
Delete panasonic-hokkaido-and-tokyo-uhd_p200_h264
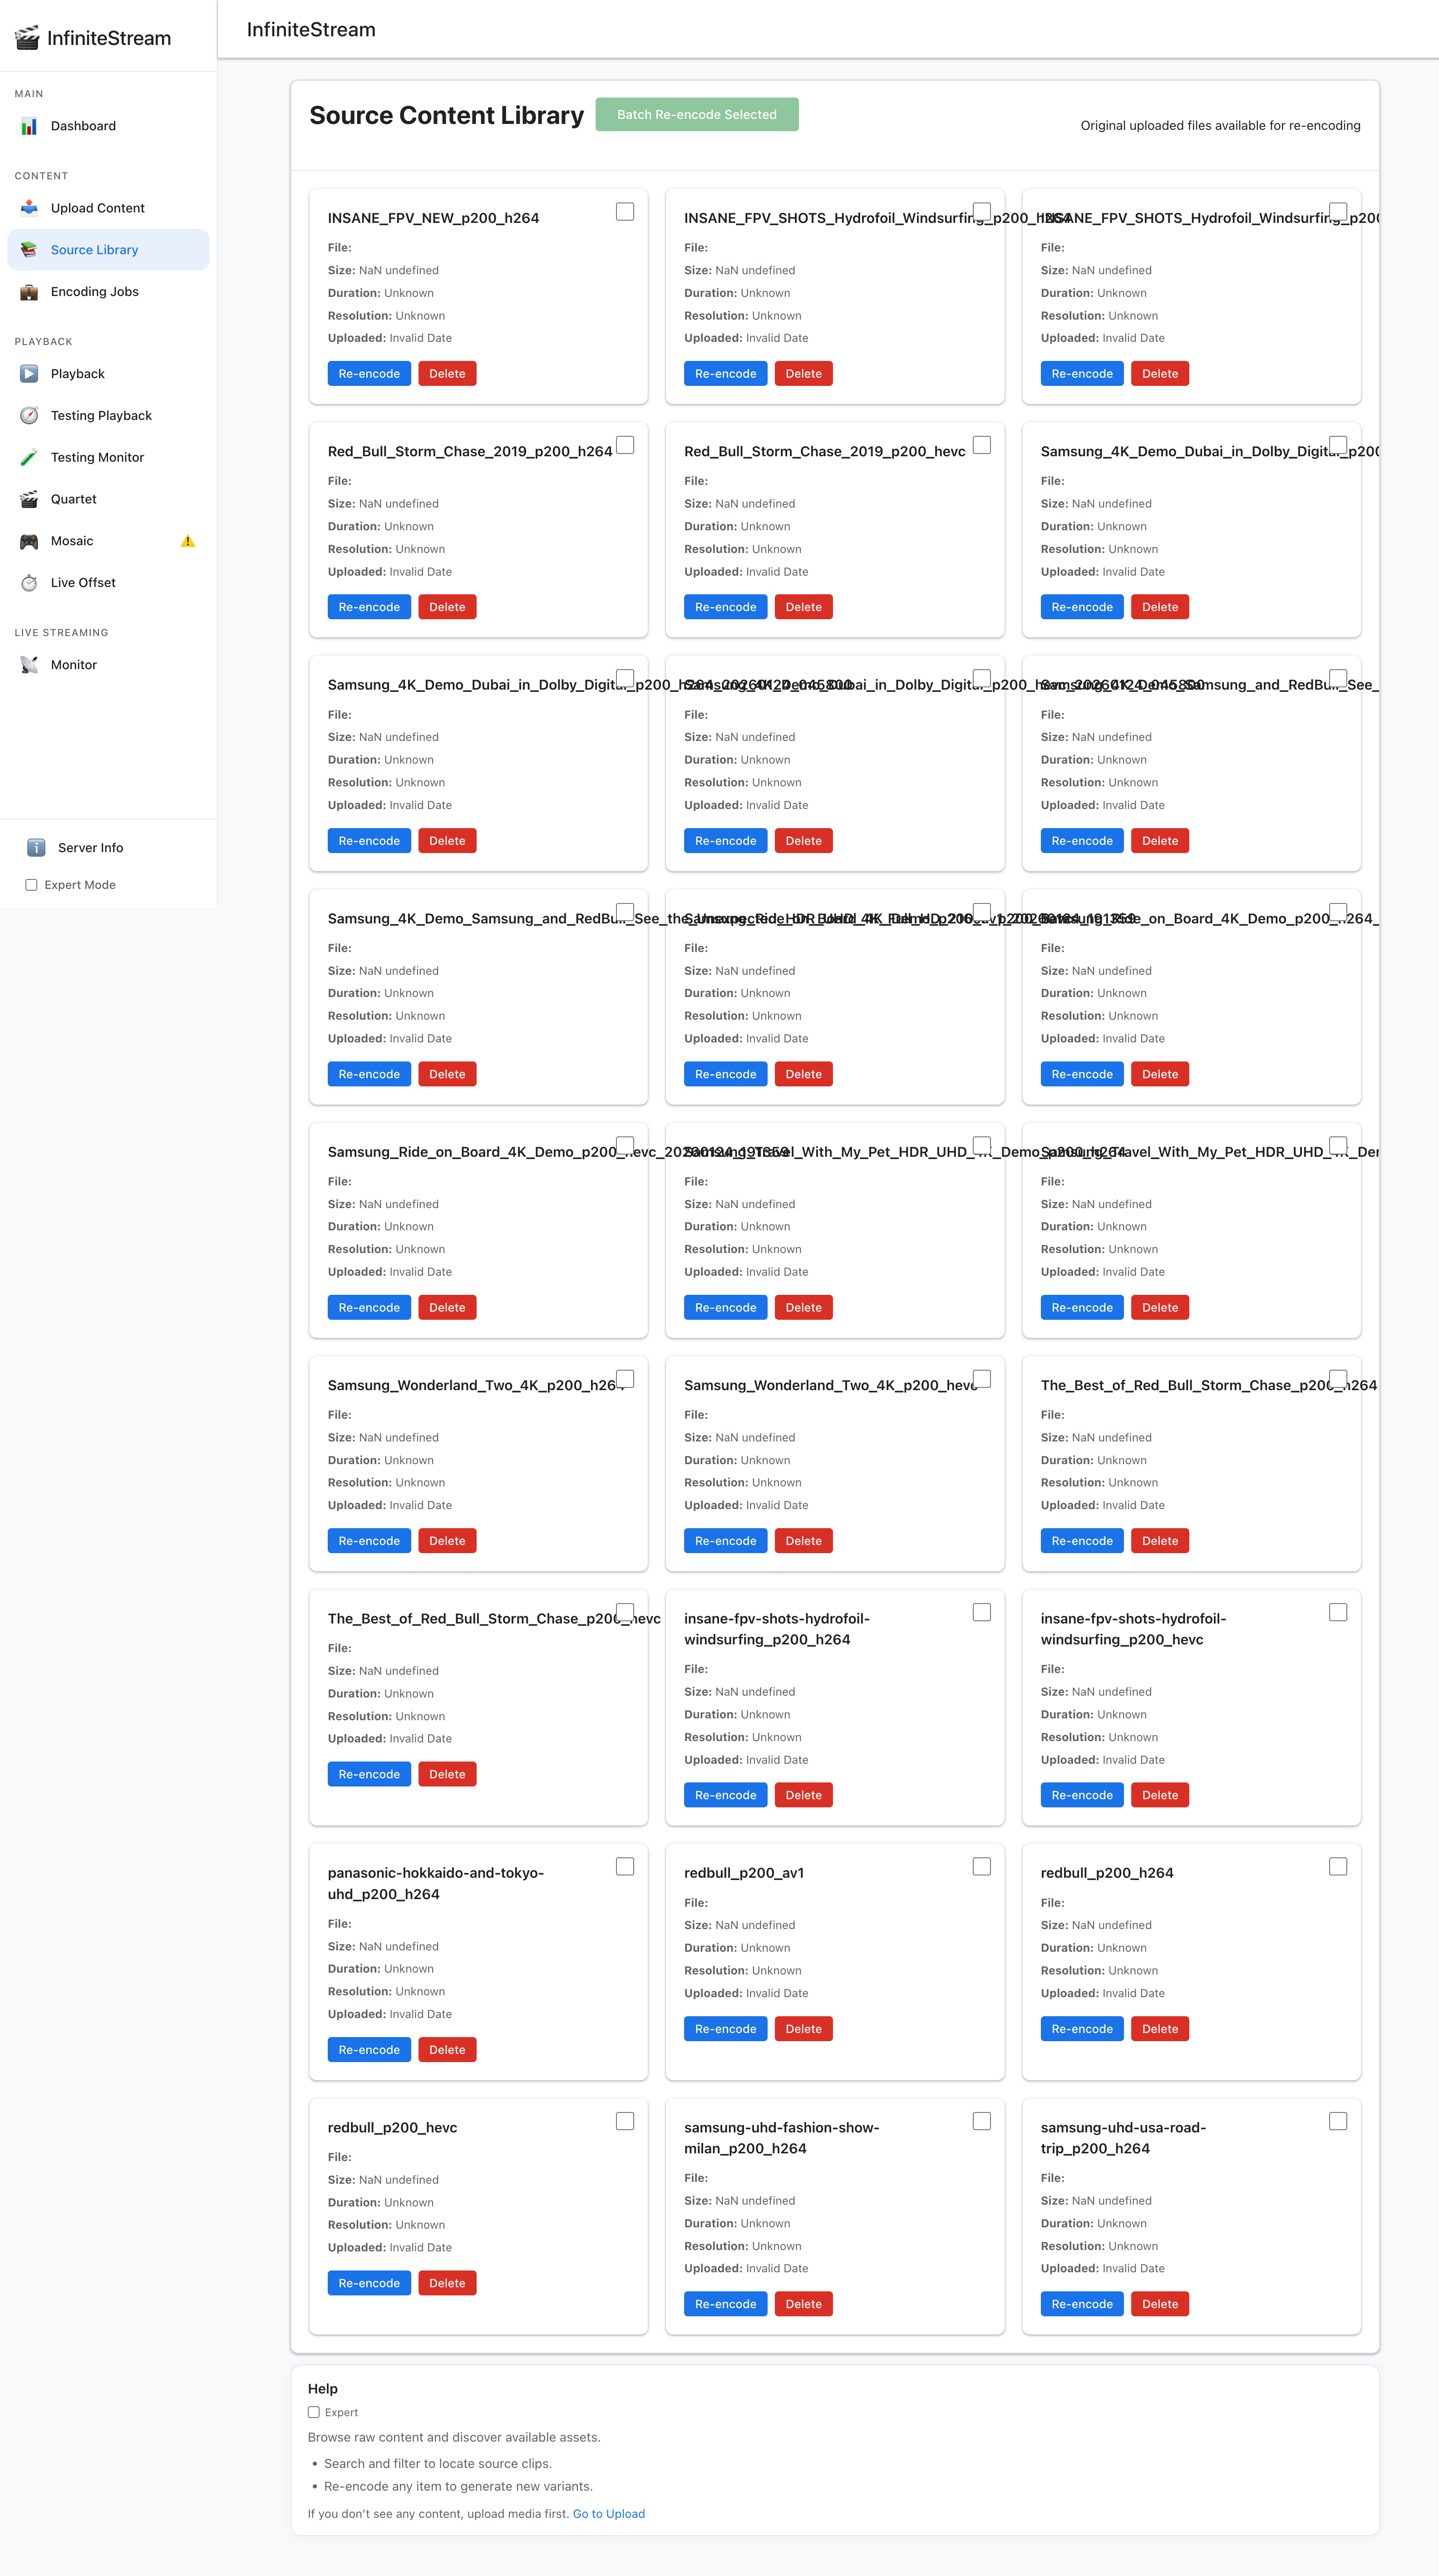pyautogui.click(x=447, y=2050)
